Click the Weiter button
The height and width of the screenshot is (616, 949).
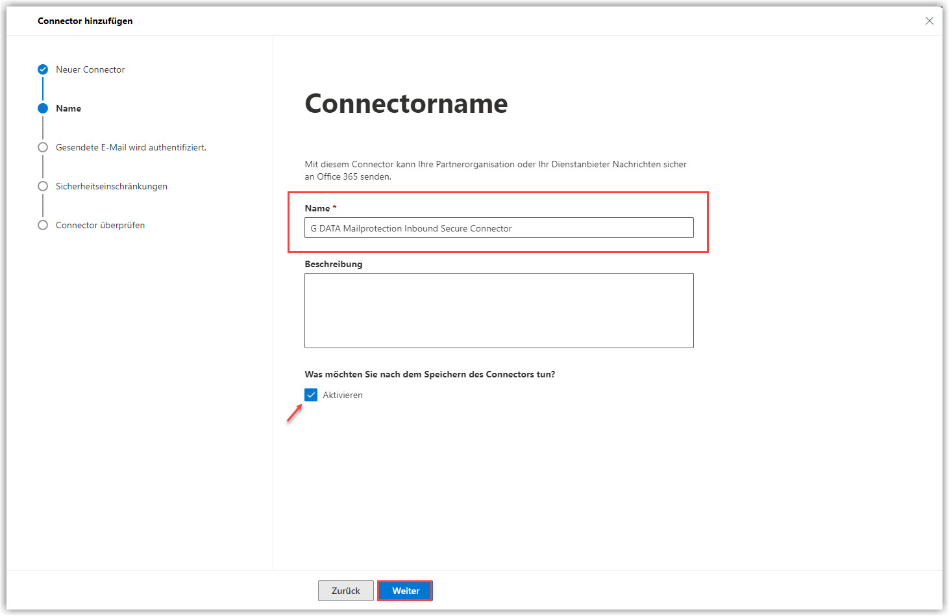tap(405, 591)
